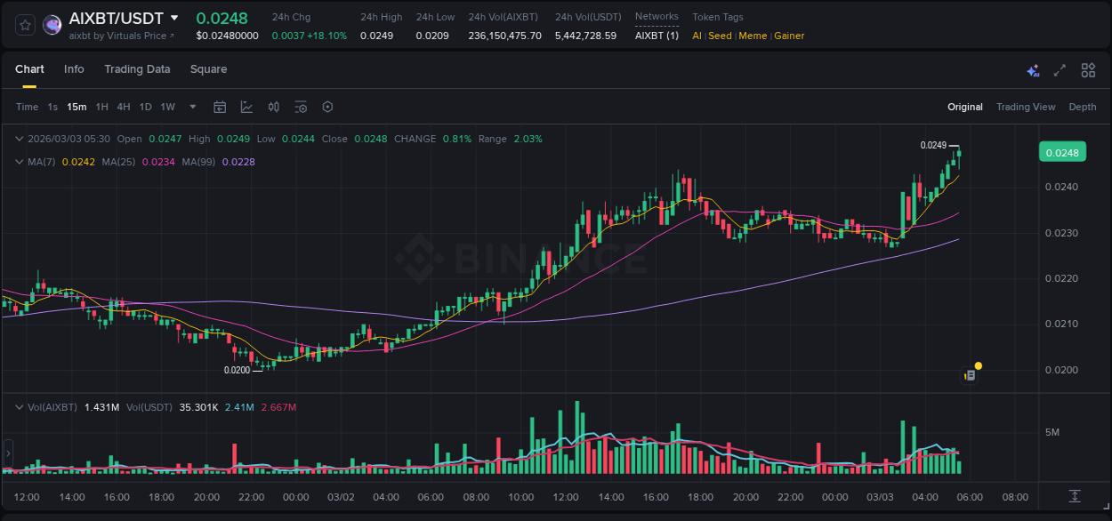Image resolution: width=1112 pixels, height=521 pixels.
Task: Switch to the Trading Data tab
Action: (x=137, y=69)
